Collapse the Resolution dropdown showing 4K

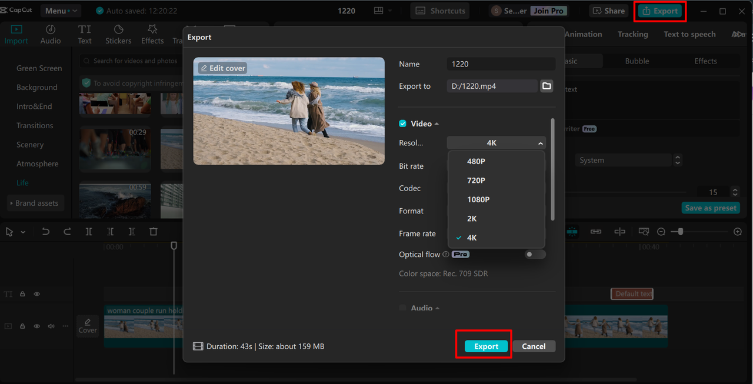pyautogui.click(x=496, y=143)
